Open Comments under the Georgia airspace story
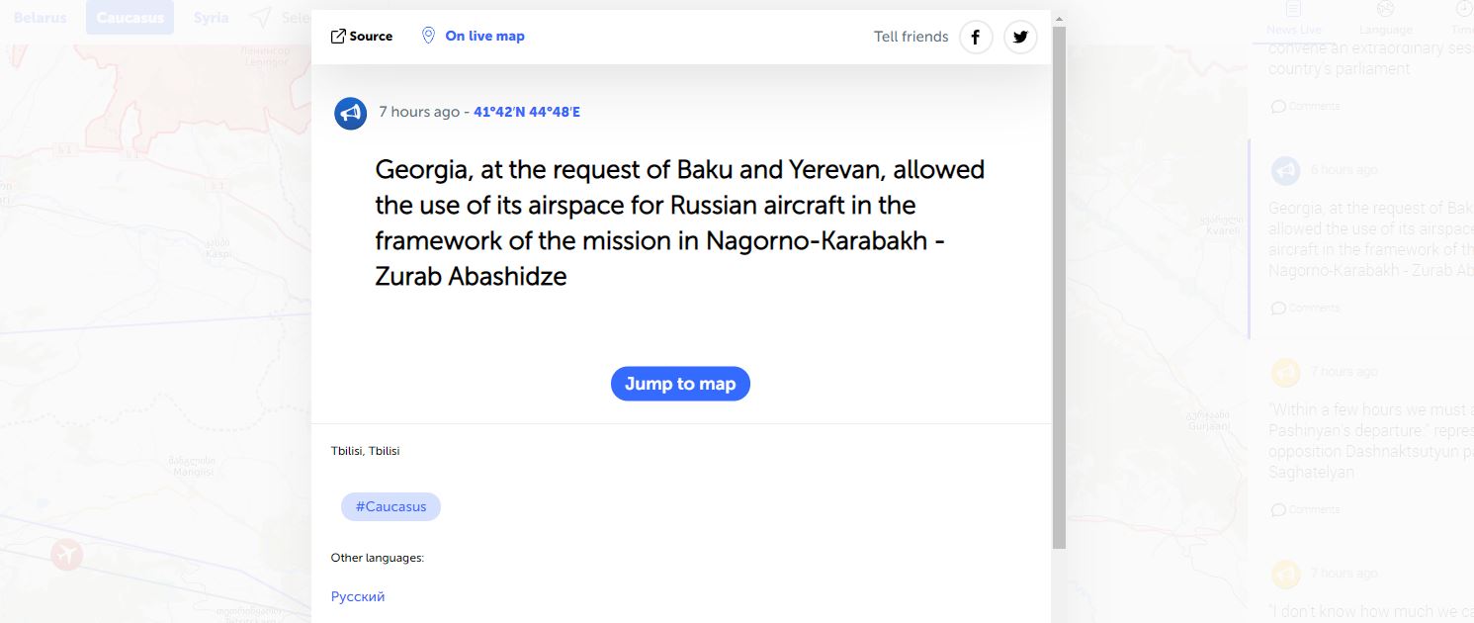Image resolution: width=1474 pixels, height=623 pixels. coord(1306,308)
